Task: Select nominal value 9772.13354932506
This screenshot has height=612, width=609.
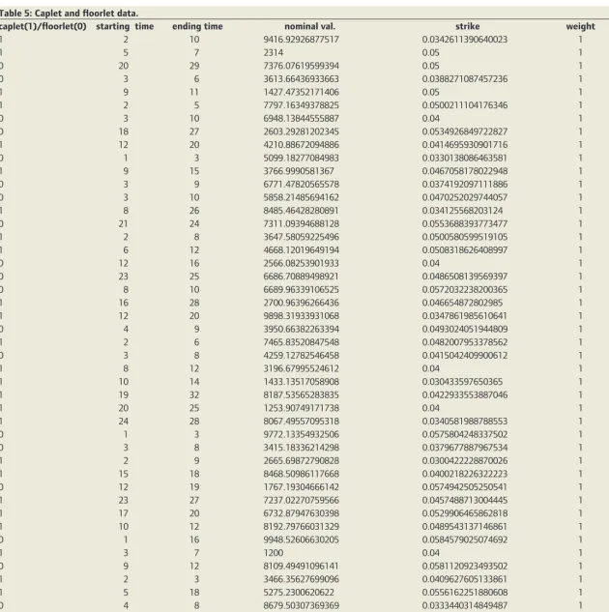Action: coord(302,435)
